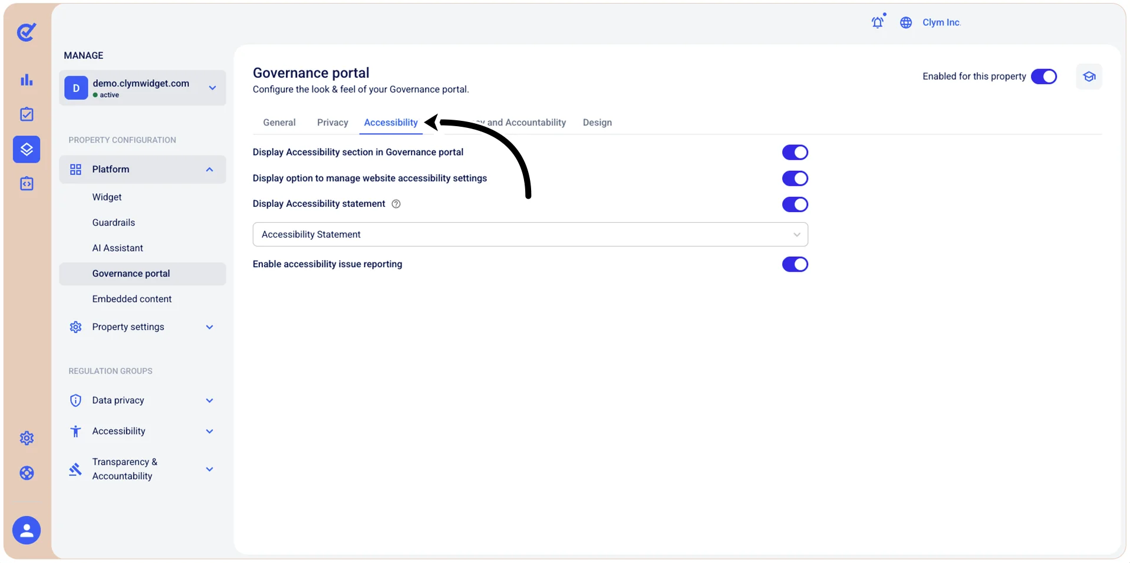
Task: Open the demo.clymwidget.com property dropdown
Action: tap(142, 88)
